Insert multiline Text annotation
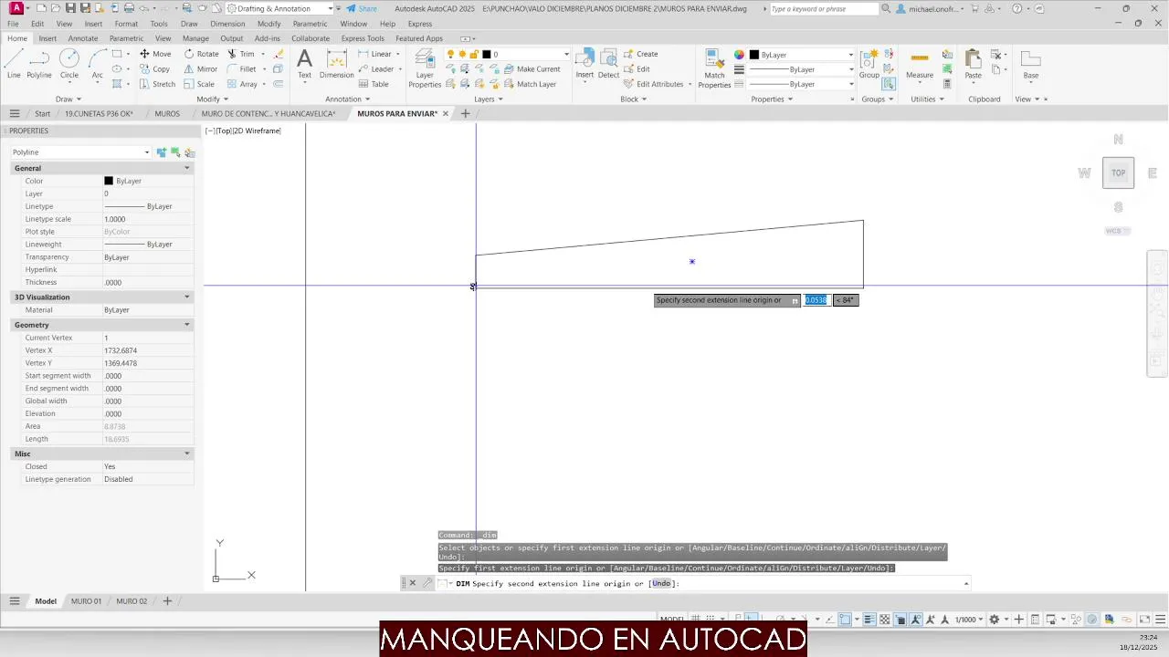This screenshot has width=1169, height=657. 304,64
